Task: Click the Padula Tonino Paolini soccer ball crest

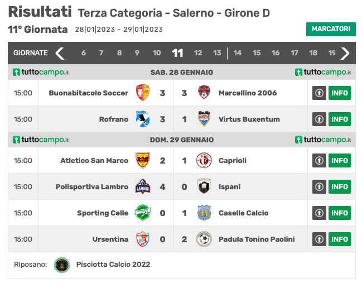Action: [204, 239]
